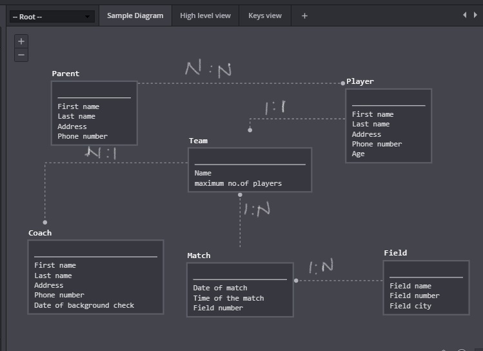Select the Team entity title
The height and width of the screenshot is (351, 483).
coord(198,141)
